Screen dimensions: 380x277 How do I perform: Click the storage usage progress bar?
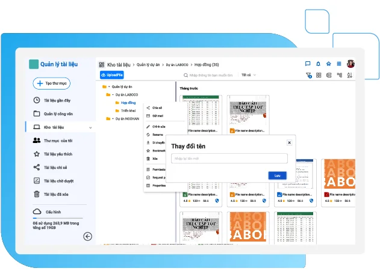[58, 218]
